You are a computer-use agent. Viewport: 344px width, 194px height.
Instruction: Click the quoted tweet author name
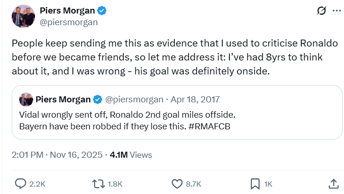(x=63, y=99)
